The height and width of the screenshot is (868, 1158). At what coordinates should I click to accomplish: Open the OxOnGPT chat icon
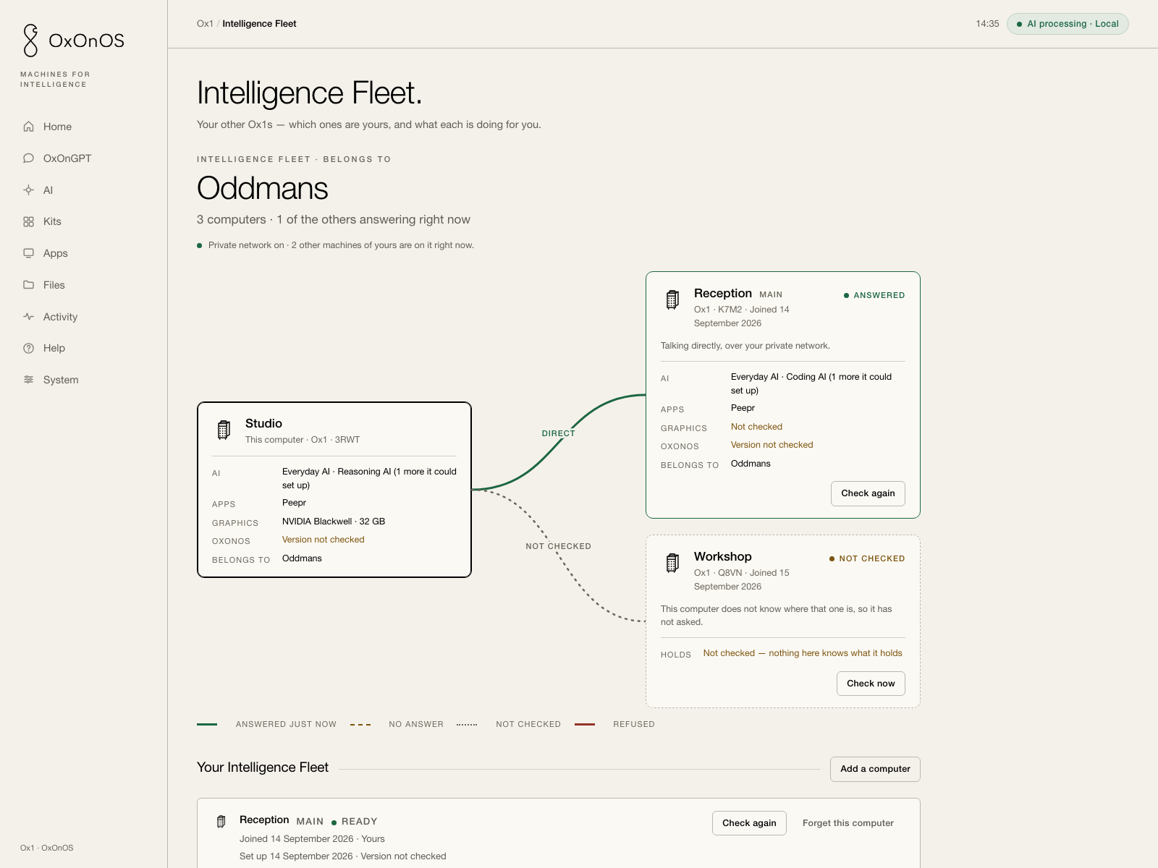click(29, 158)
